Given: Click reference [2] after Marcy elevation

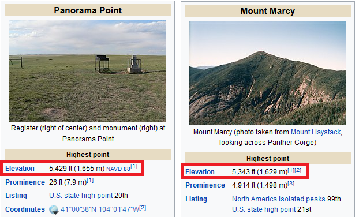Looking at the screenshot, I should pos(298,170).
